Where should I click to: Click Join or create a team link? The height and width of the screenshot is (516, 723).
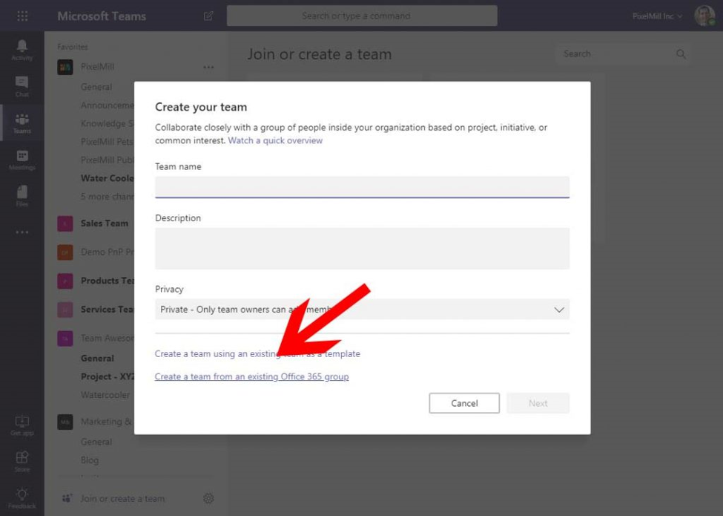click(x=122, y=498)
